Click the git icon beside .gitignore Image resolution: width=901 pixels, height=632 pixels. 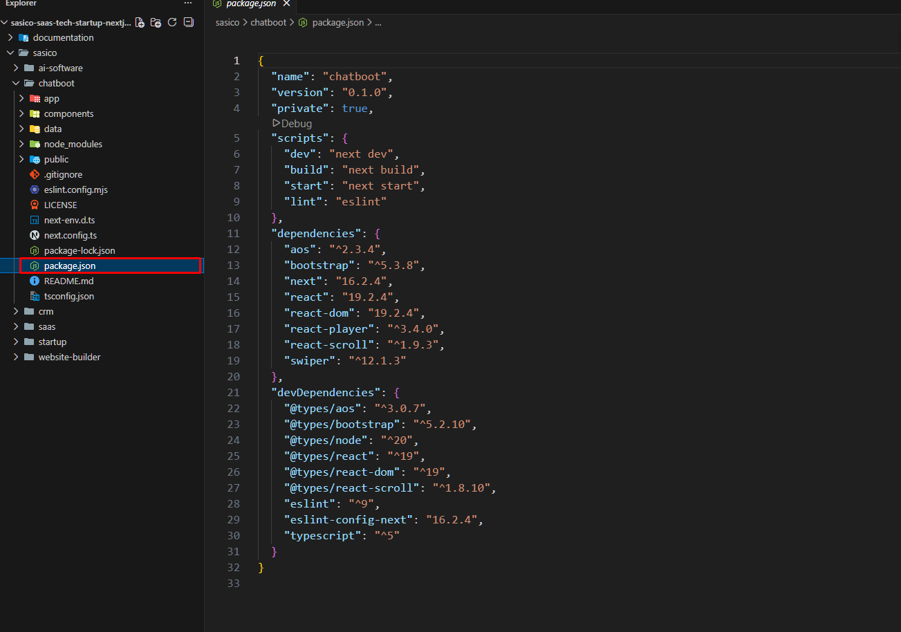coord(35,174)
